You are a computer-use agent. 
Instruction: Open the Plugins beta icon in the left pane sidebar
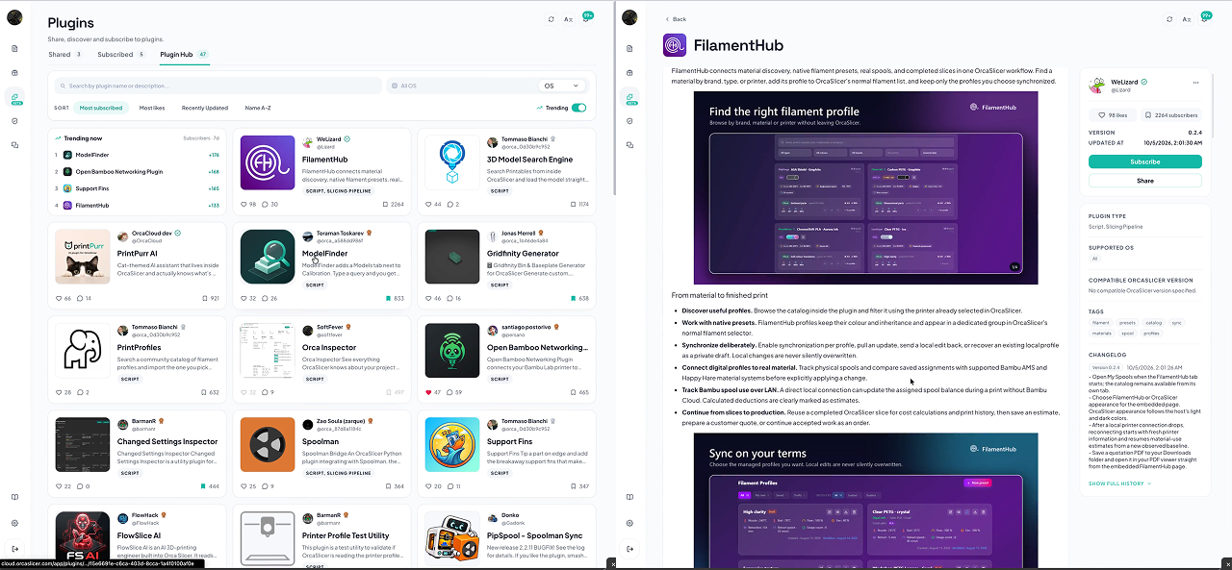pos(14,97)
